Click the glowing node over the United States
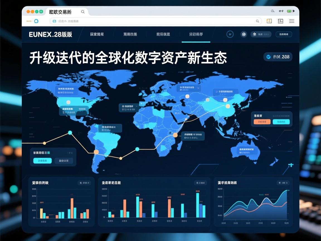 (x=68, y=102)
